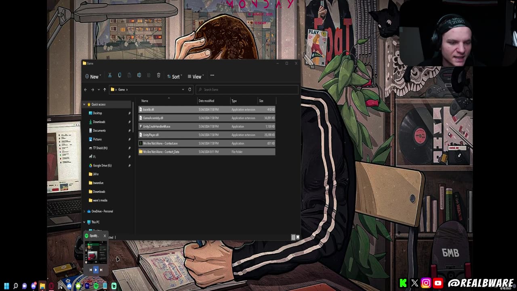The height and width of the screenshot is (291, 517).
Task: Unpin Desktop using its pin icon
Action: [x=130, y=113]
